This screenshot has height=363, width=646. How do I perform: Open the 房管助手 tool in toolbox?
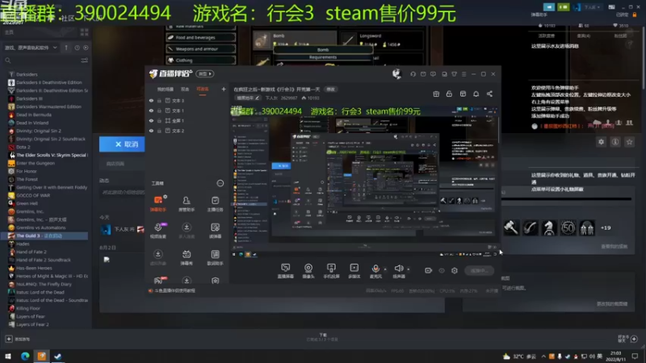[x=187, y=204]
